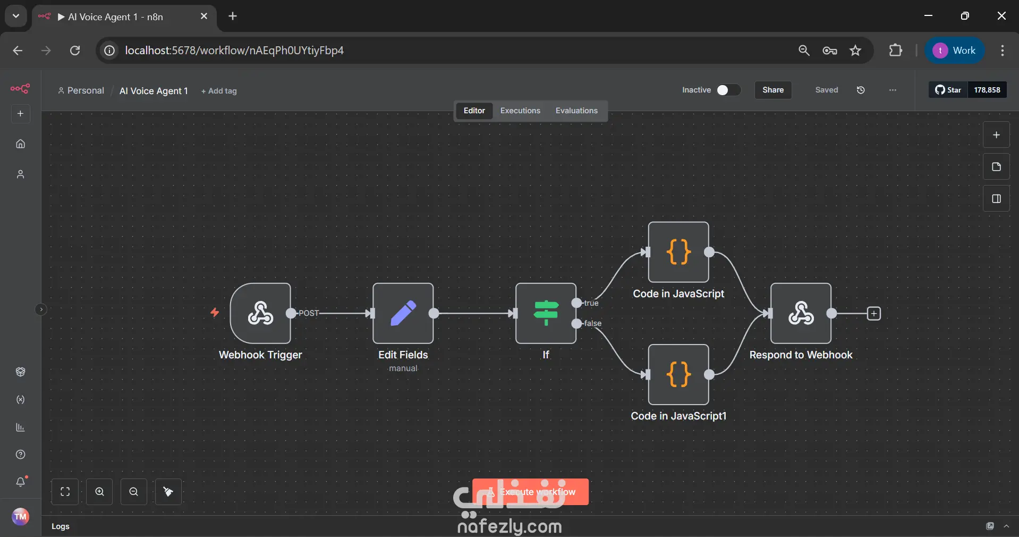Click the zoom in canvas button
Image resolution: width=1019 pixels, height=537 pixels.
[100, 492]
